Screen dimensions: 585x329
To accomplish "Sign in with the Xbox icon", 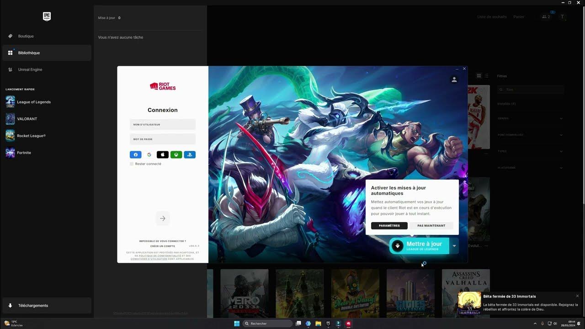I will coord(176,154).
